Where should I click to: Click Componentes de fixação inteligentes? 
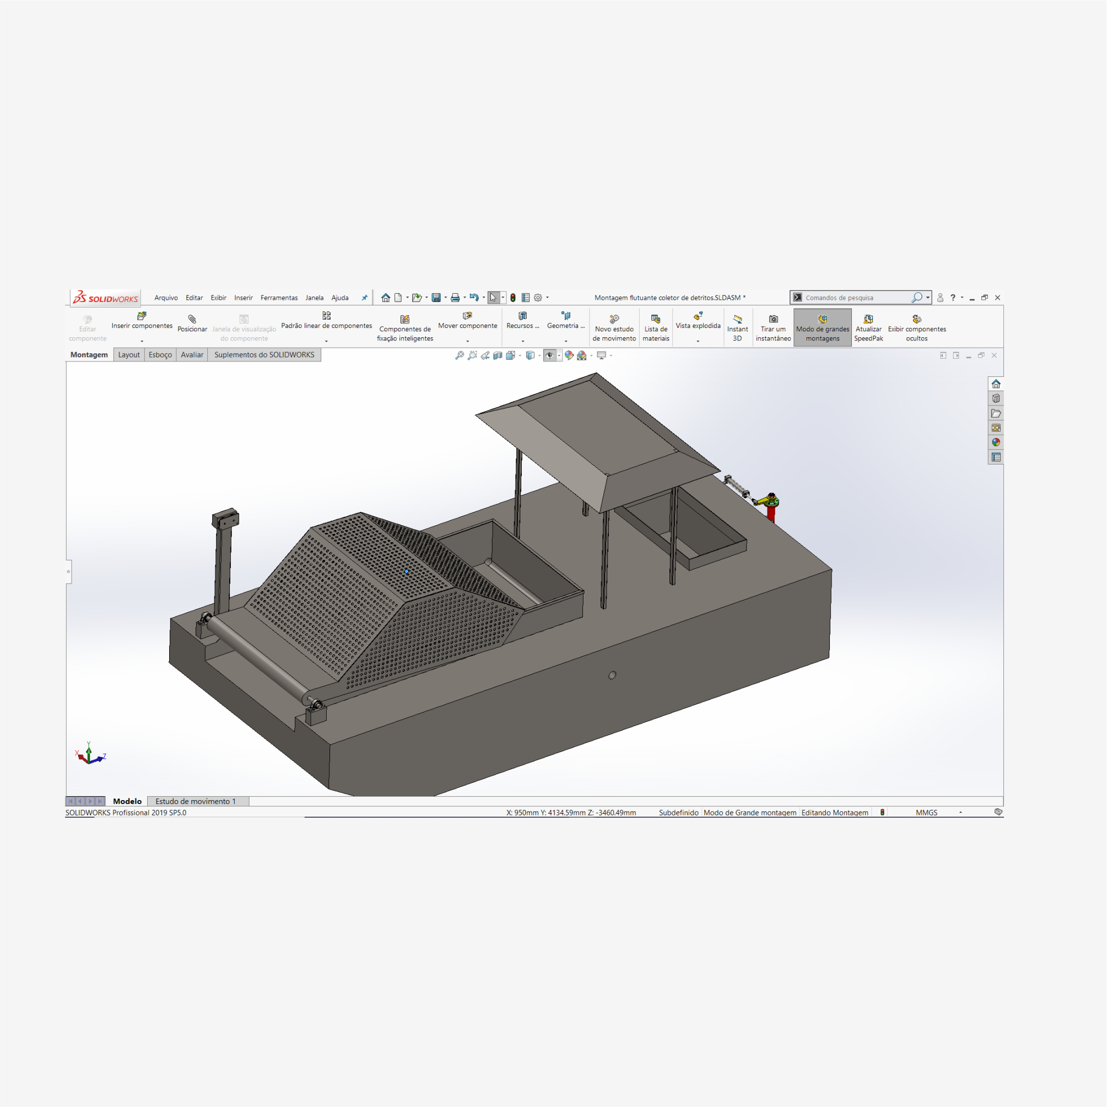point(405,328)
